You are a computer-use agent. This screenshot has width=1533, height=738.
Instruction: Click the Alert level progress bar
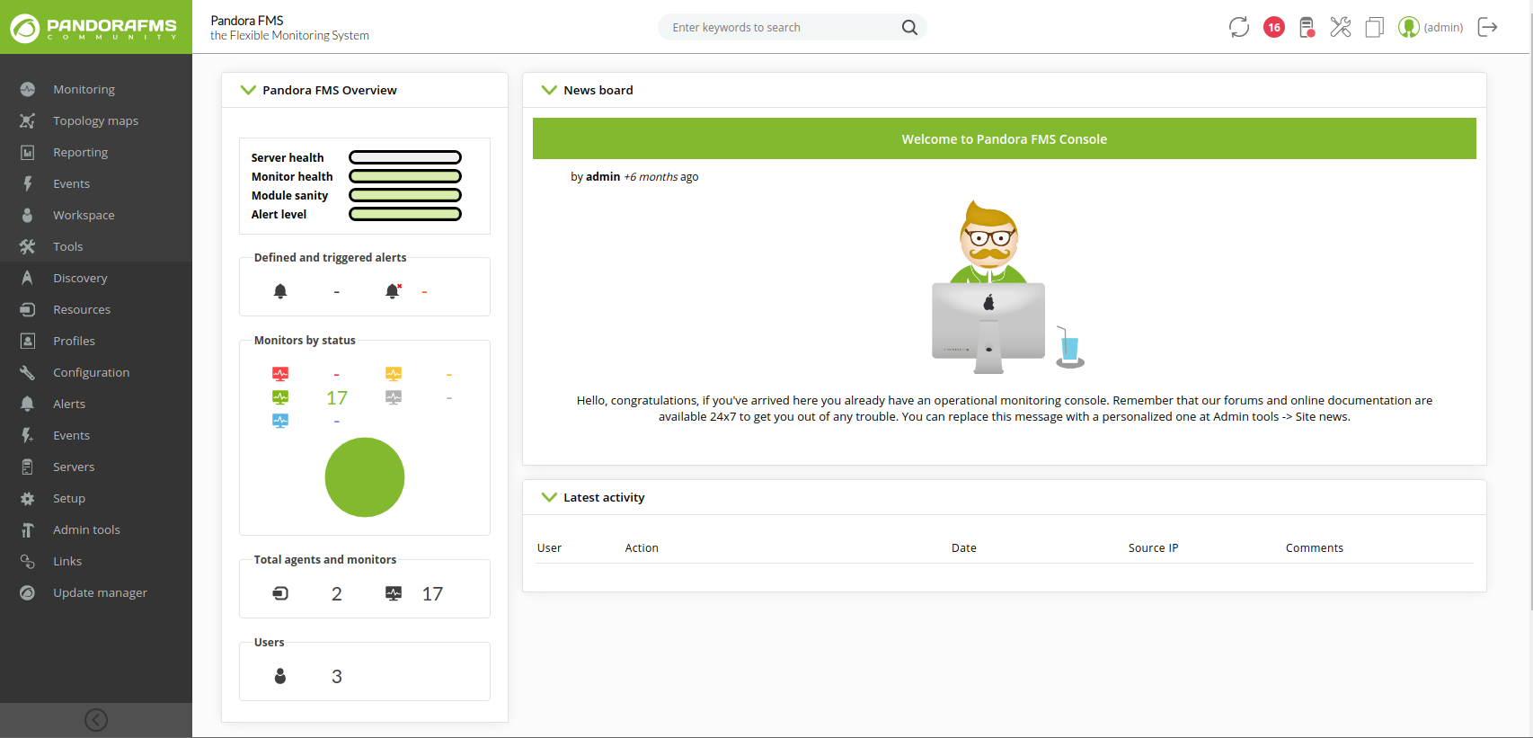click(x=405, y=214)
